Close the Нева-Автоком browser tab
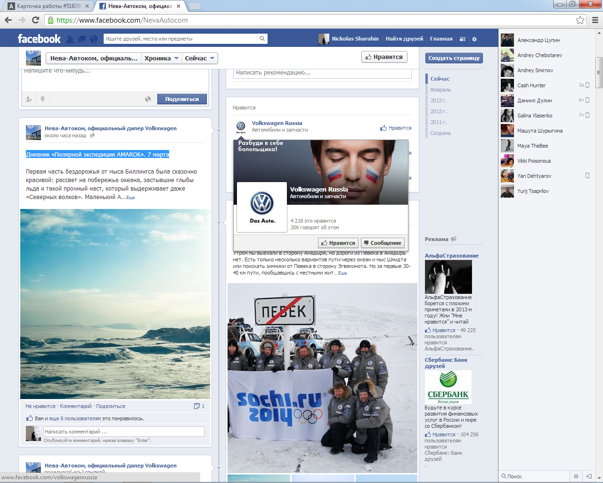Screen dimensions: 603x483 coord(179,6)
